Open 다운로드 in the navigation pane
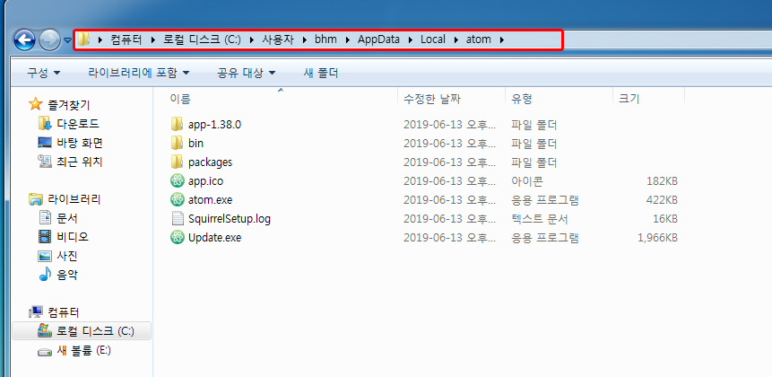 pos(78,124)
